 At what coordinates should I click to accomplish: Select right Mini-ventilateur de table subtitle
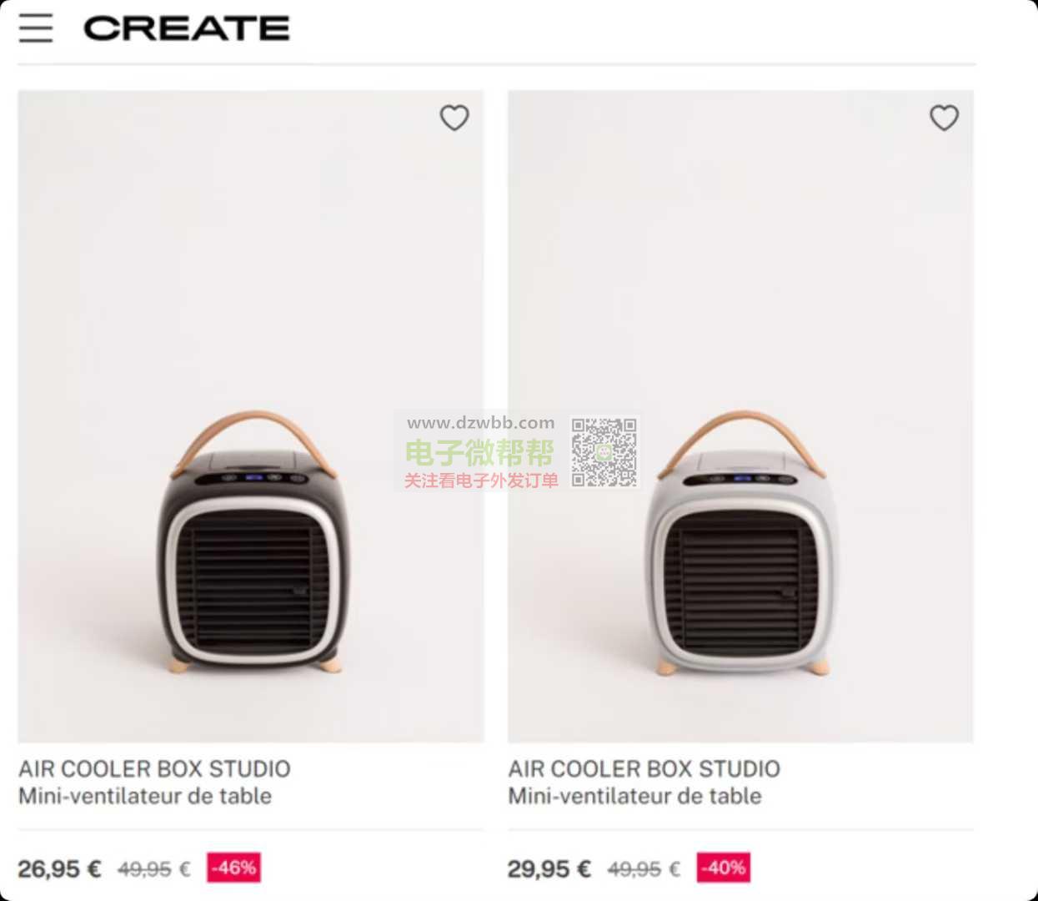pos(634,796)
